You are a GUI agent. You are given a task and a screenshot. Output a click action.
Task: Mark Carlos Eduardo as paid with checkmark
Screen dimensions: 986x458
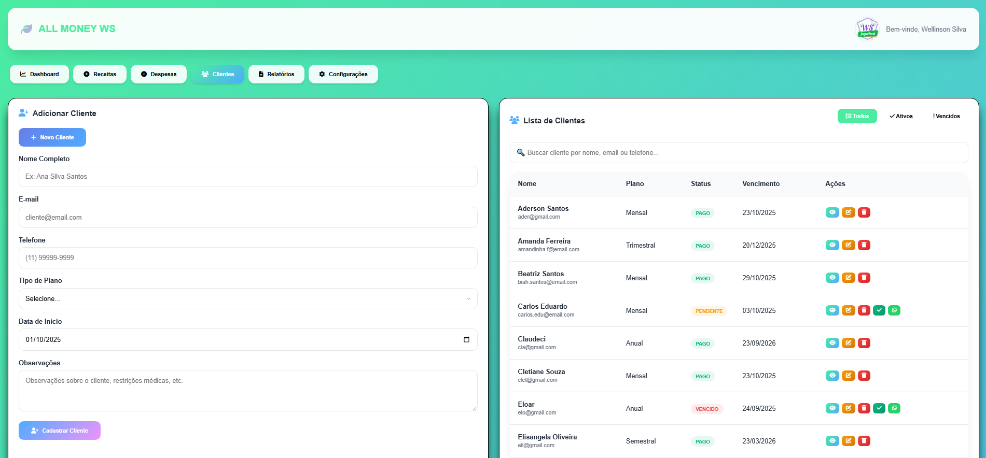click(879, 310)
